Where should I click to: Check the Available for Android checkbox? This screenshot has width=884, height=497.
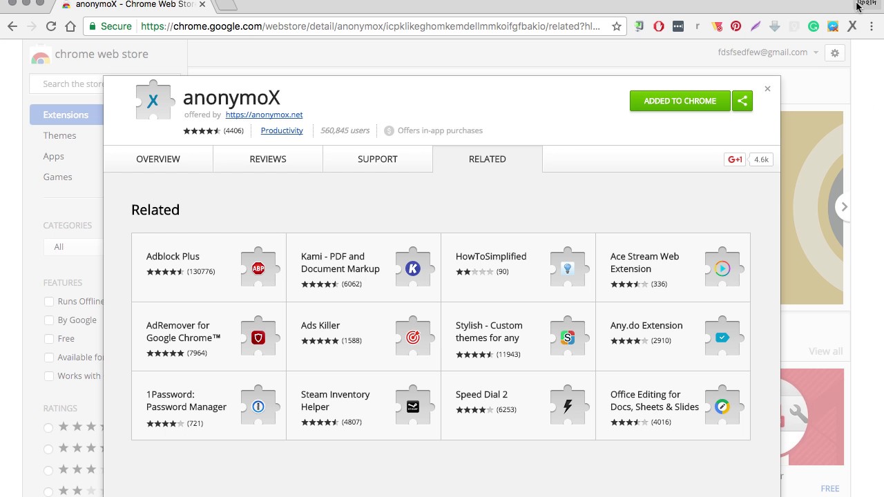pos(49,358)
